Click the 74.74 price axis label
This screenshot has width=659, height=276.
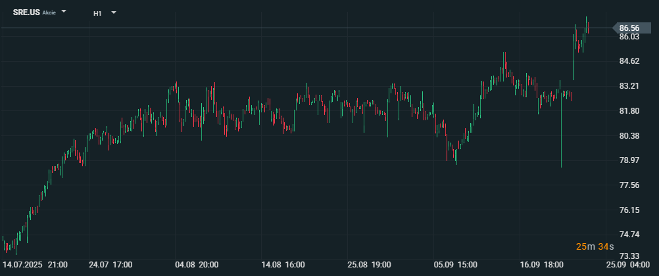(x=629, y=234)
